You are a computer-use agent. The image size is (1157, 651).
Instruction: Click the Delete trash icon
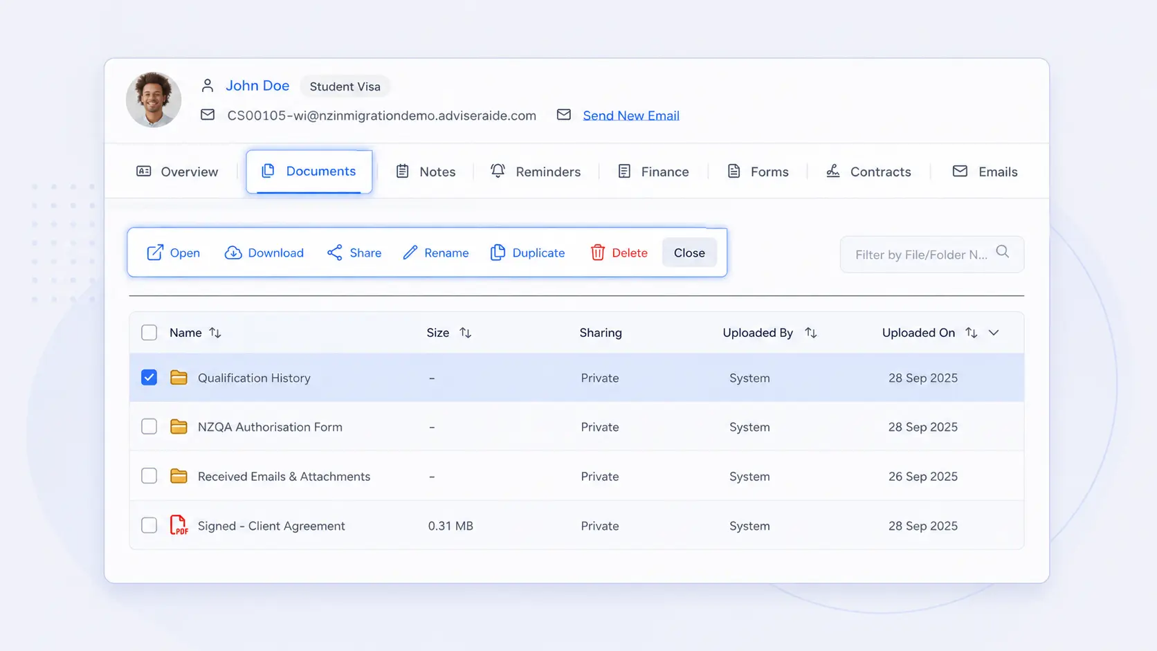coord(598,253)
